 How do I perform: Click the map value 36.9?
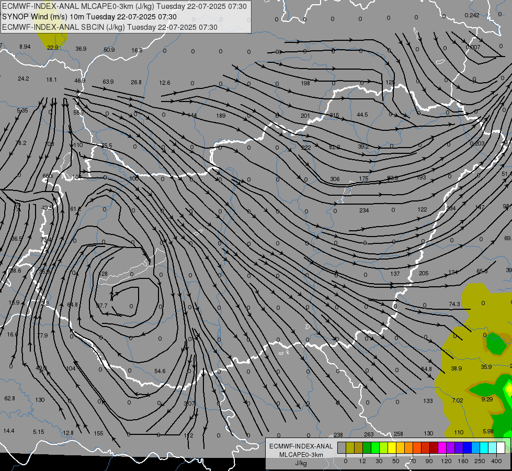[81, 49]
